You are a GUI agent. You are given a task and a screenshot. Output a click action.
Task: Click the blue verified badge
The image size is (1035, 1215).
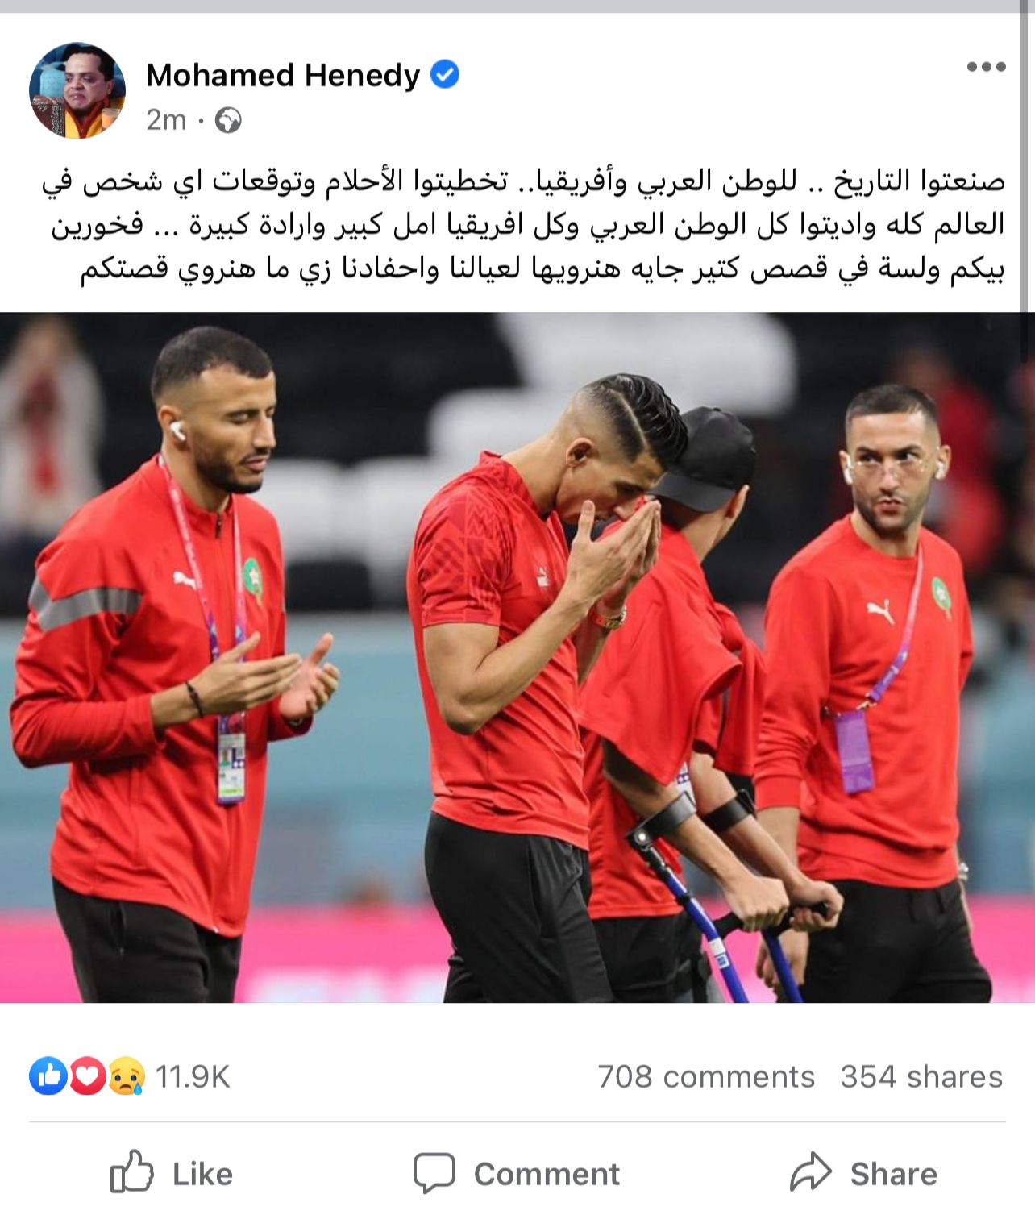click(445, 74)
